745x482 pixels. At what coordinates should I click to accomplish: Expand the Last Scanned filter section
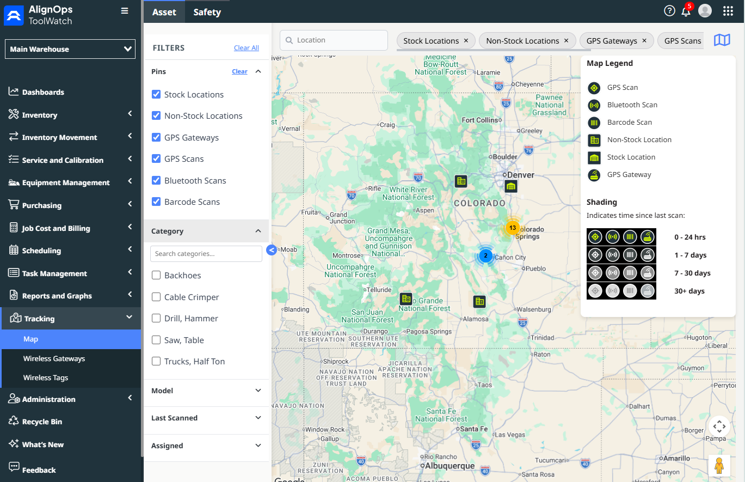pos(258,418)
